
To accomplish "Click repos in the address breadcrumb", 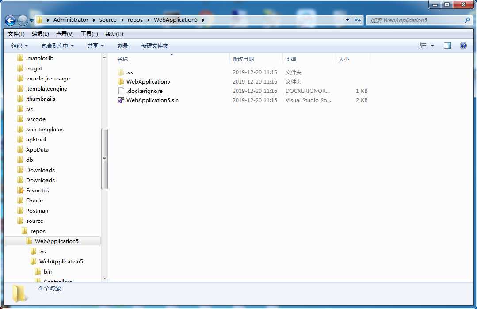I will (135, 20).
